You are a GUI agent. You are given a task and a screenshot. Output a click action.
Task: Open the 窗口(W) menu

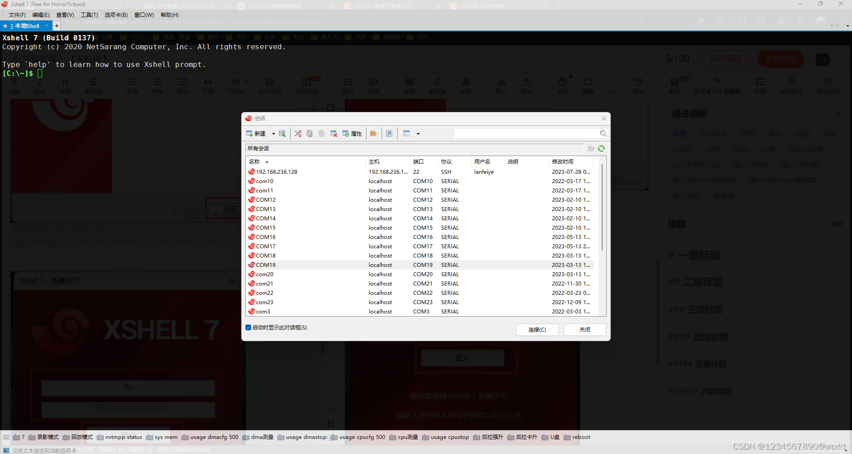(x=144, y=15)
